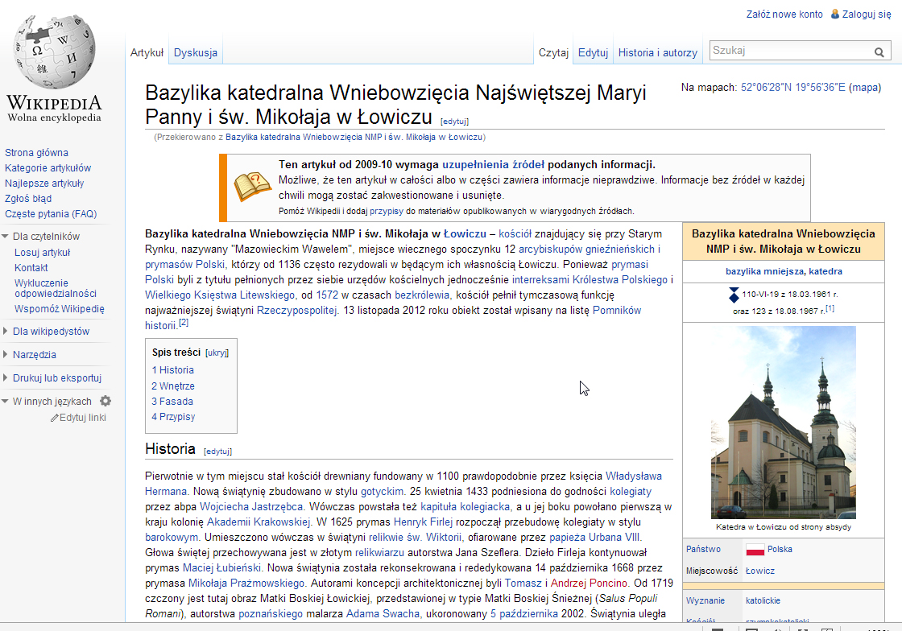Screen dimensions: 902x631
Task: Open Częste pytania (FAQ) link
Action: point(51,214)
